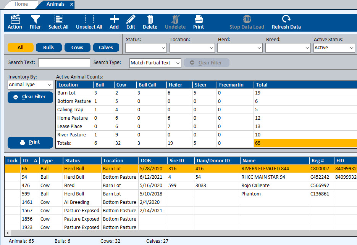Click Clear Filter under Inventory By

coord(30,97)
